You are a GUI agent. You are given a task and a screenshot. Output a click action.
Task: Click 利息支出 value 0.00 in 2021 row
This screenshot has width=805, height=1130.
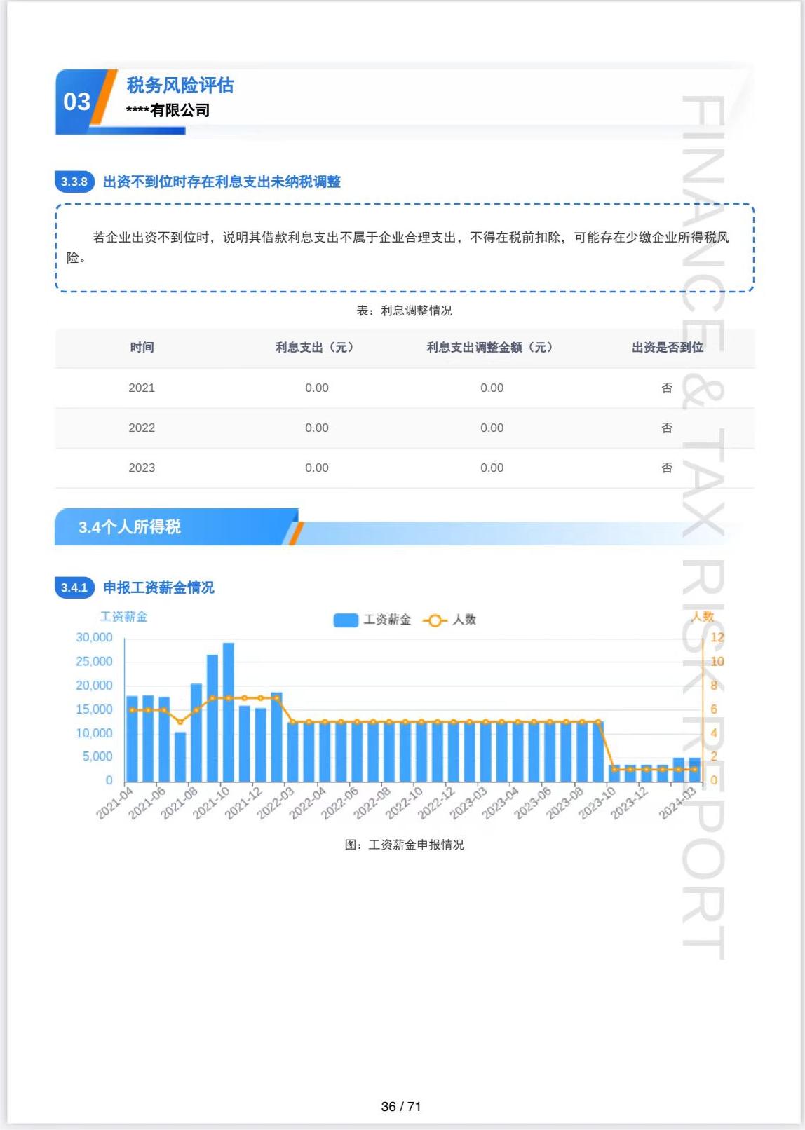(x=317, y=388)
